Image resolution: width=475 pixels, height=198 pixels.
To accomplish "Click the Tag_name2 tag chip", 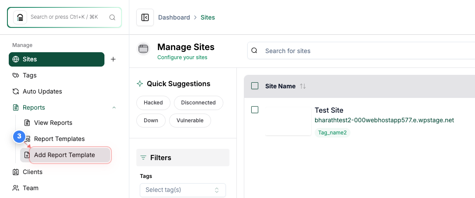I will point(332,132).
